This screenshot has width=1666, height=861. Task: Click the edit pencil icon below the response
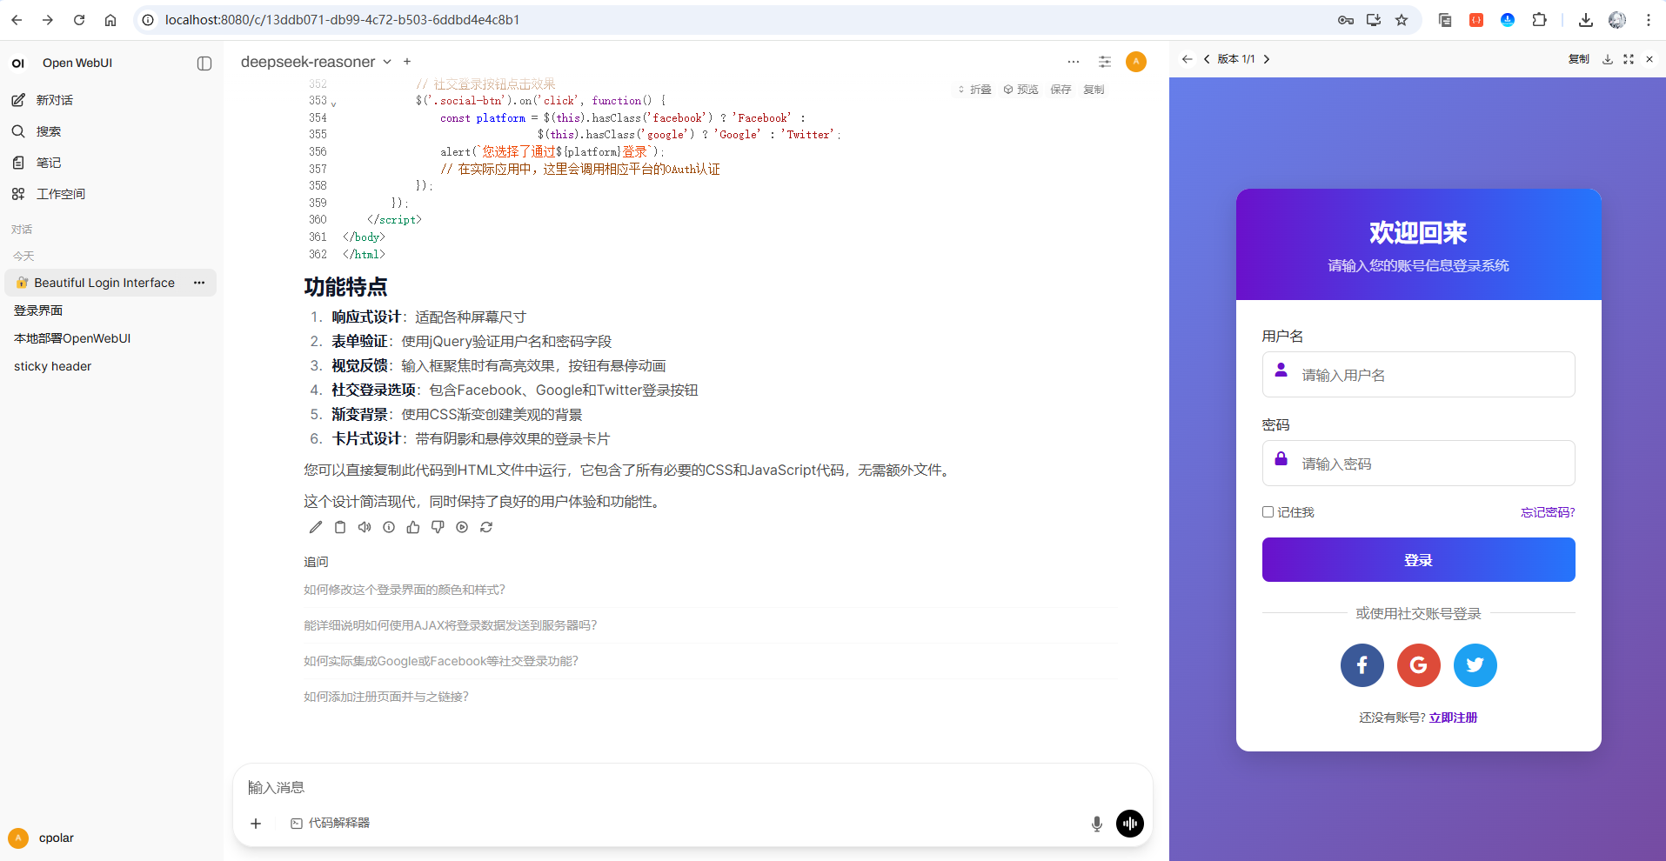pyautogui.click(x=316, y=527)
